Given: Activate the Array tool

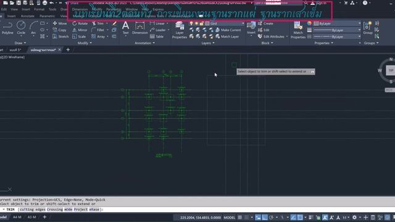Looking at the screenshot, I should [x=98, y=36].
